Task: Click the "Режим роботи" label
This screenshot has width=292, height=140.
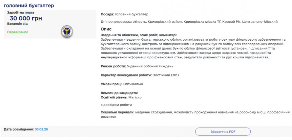Action: 113,66
